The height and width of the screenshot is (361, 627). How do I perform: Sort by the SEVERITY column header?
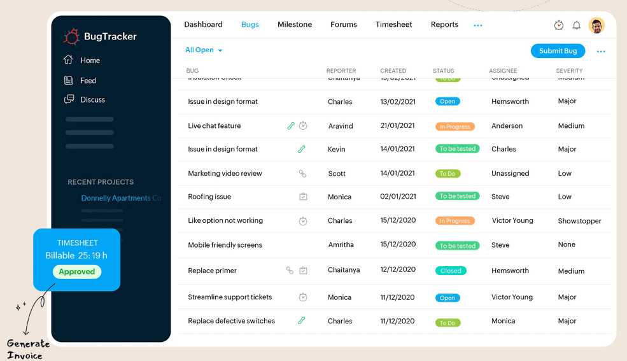[x=569, y=71]
